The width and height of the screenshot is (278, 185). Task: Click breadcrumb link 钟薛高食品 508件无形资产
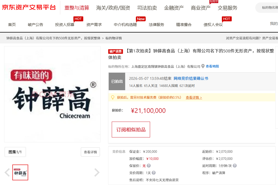53,38
